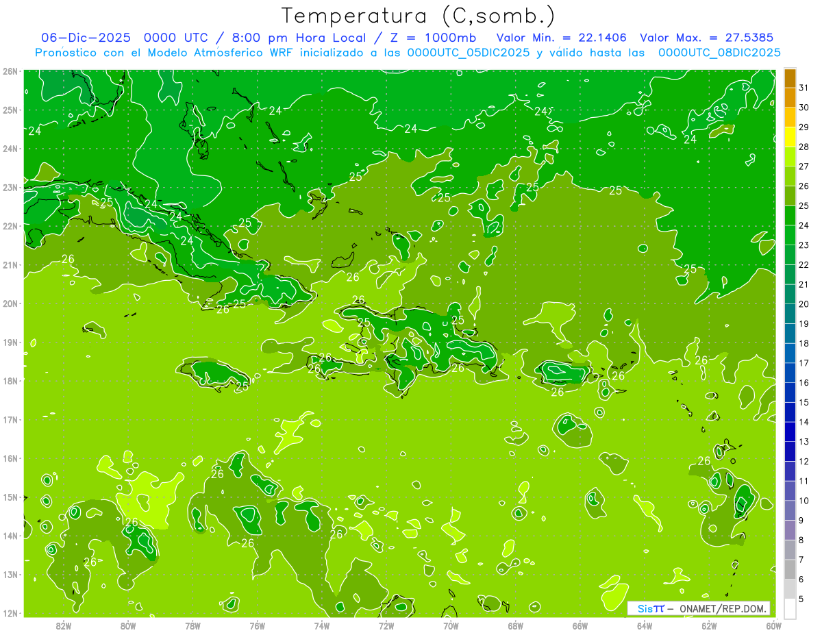This screenshot has width=822, height=635.
Task: Click the longitude label "68W"
Action: click(x=515, y=626)
